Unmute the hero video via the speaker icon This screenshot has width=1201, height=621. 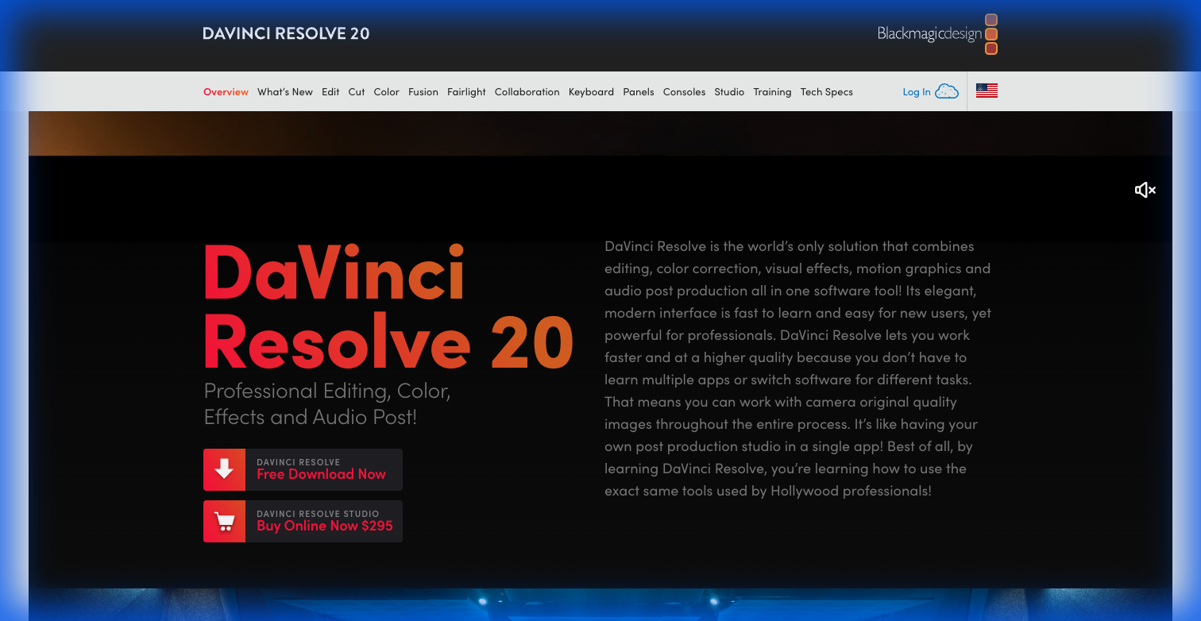pyautogui.click(x=1145, y=190)
